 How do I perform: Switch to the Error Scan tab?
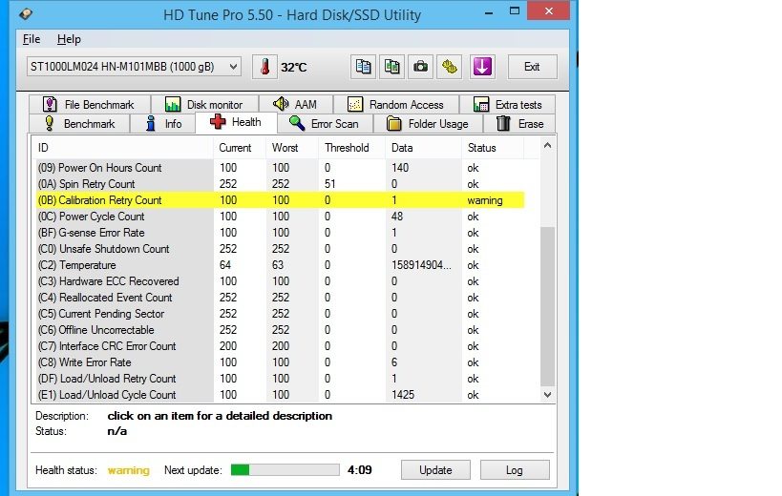point(325,123)
